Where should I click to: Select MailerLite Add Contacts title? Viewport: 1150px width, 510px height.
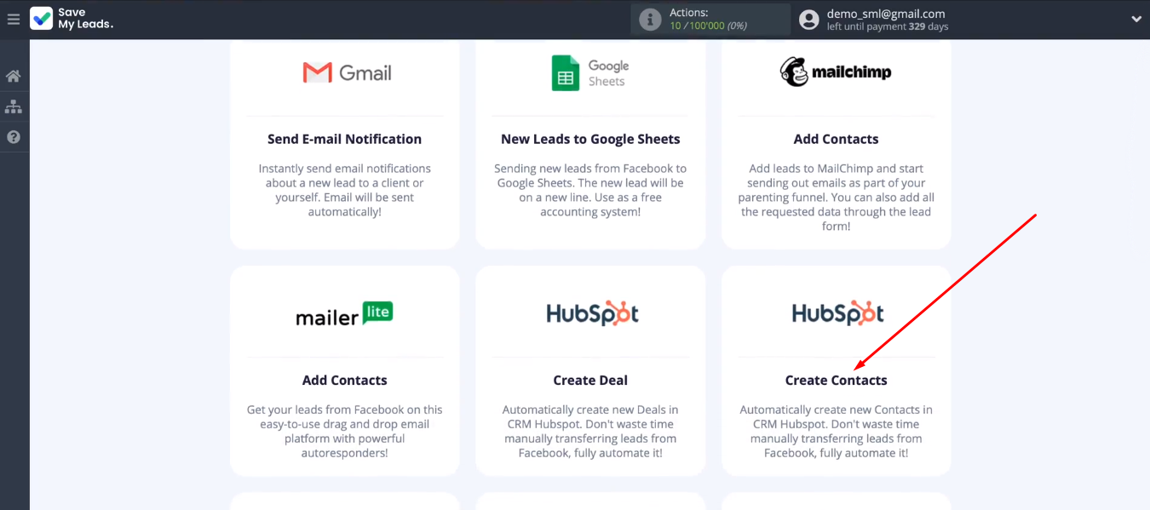pos(344,380)
